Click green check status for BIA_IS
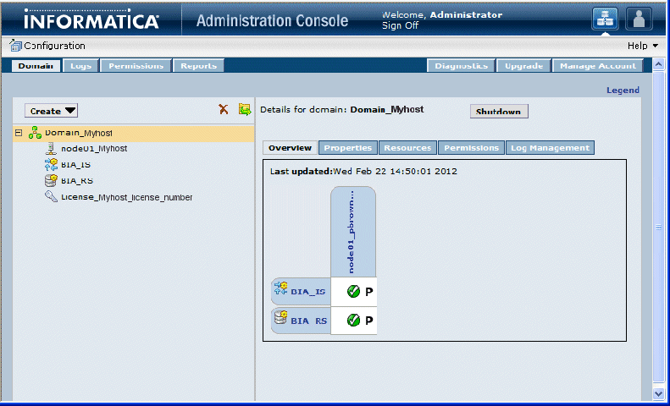The image size is (670, 406). 353,291
